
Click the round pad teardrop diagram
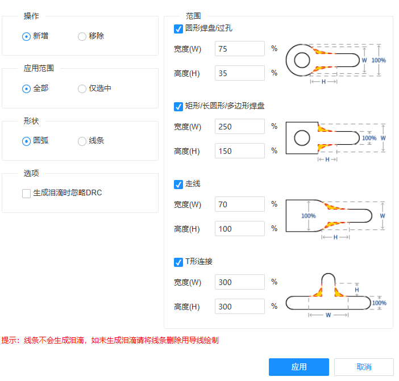(335, 61)
